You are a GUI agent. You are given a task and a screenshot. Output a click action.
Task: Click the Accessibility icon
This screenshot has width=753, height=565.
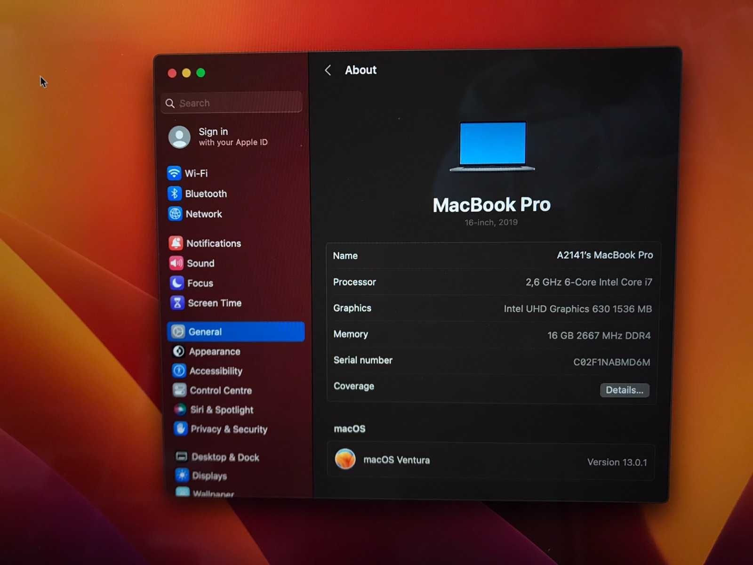point(179,371)
